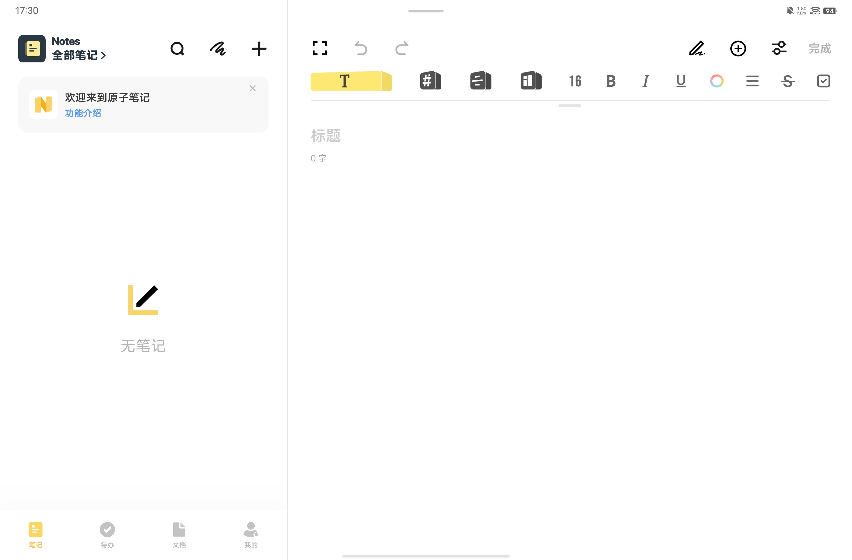
Task: Insert a checkbox todo item
Action: (823, 81)
